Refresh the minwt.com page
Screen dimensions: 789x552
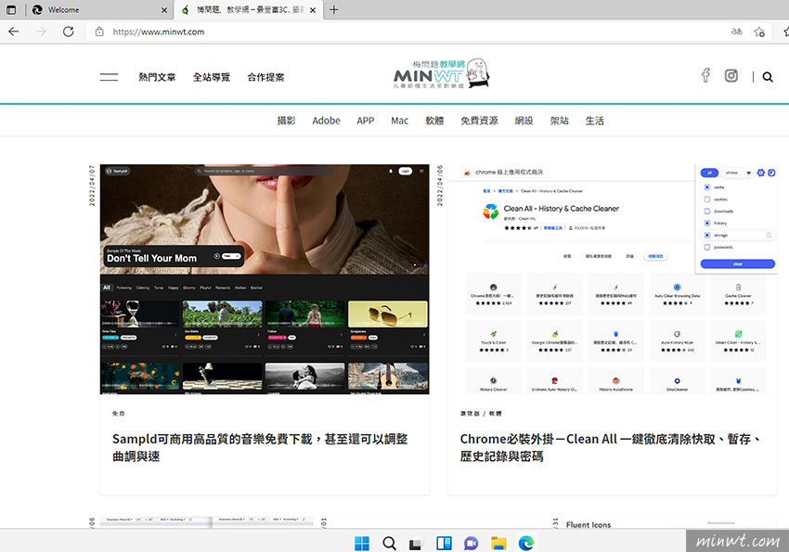pos(69,32)
